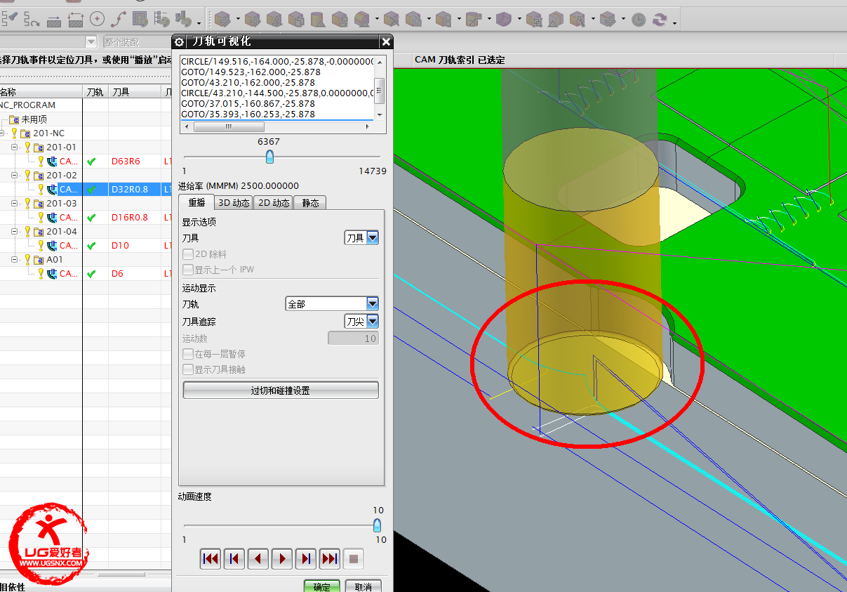Switch to the 3D 动态 tab
The height and width of the screenshot is (592, 847).
click(234, 203)
